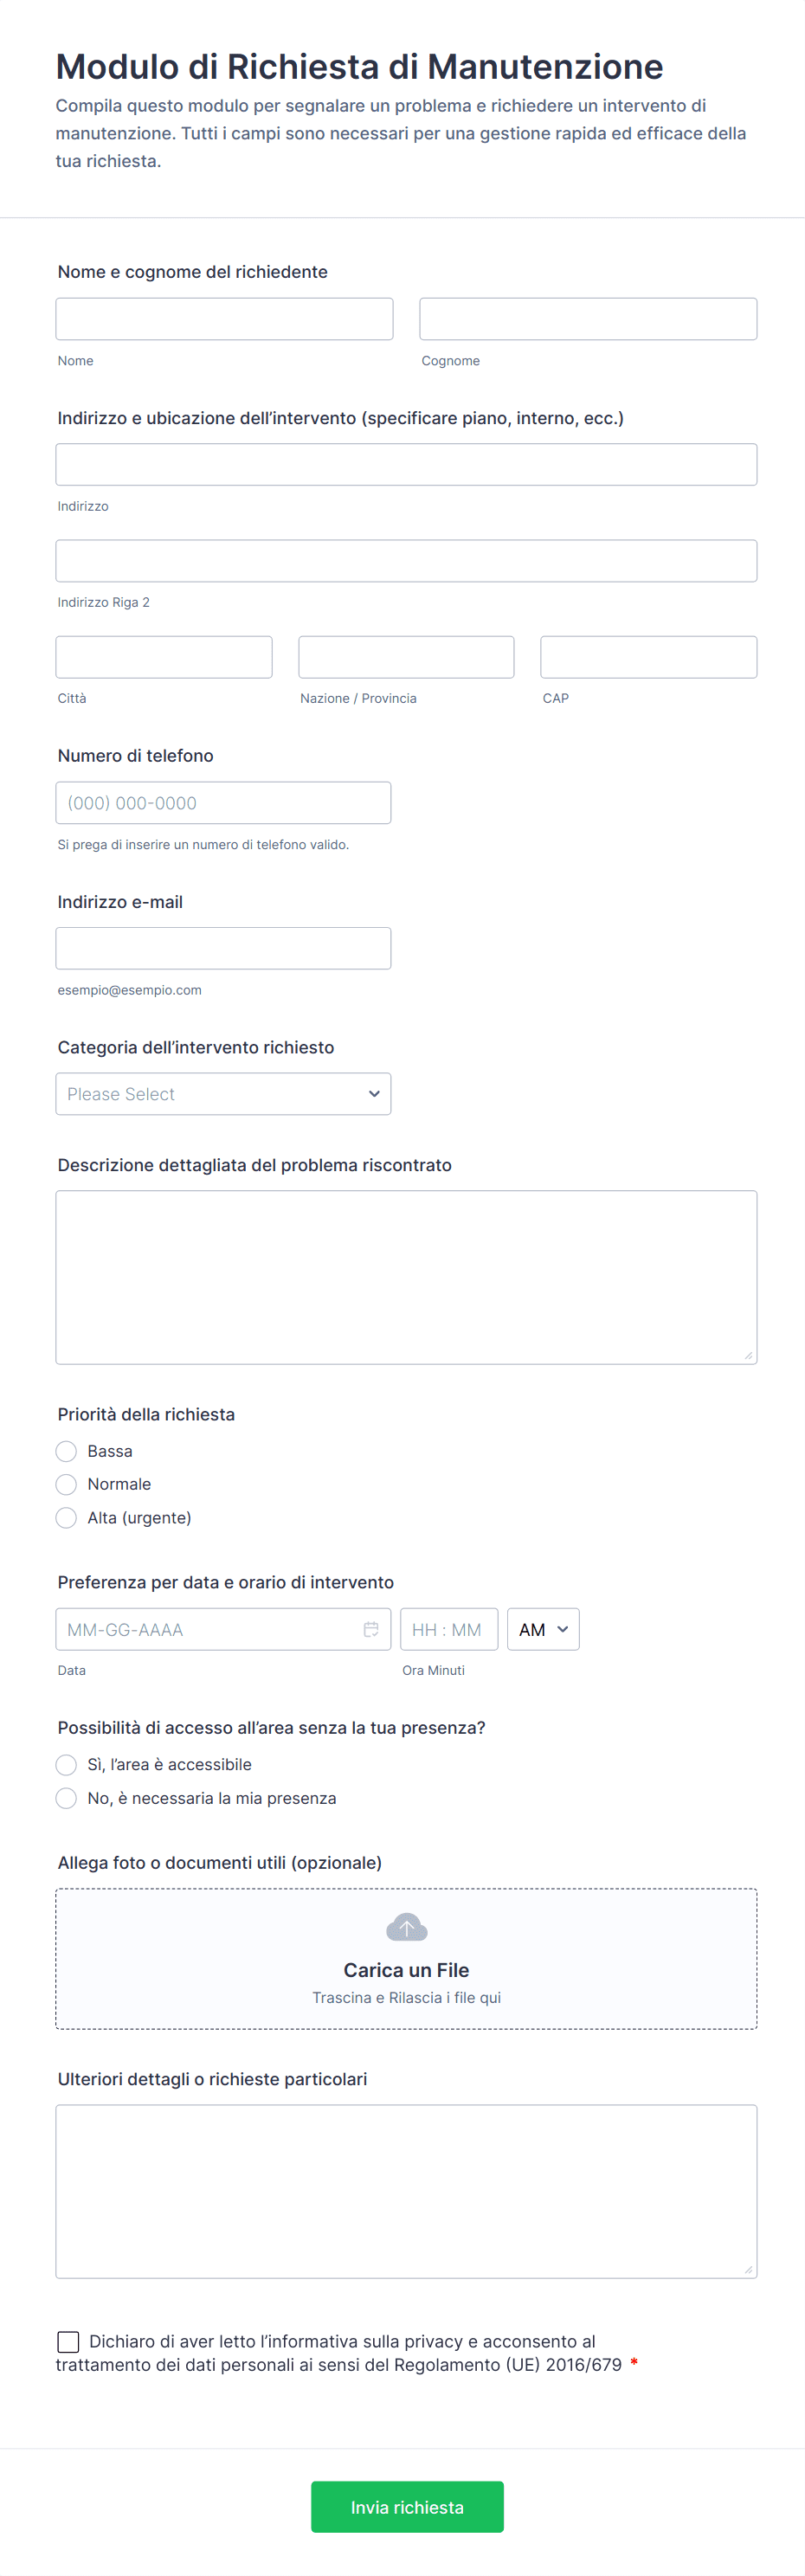Click the Ulteriori dettagli text area
This screenshot has width=805, height=2576.
click(x=406, y=2191)
